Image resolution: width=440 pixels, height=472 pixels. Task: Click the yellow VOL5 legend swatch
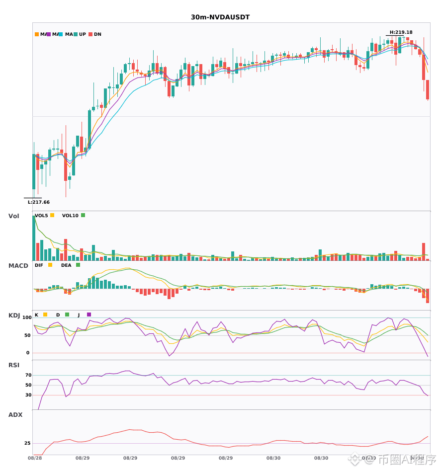(52, 215)
